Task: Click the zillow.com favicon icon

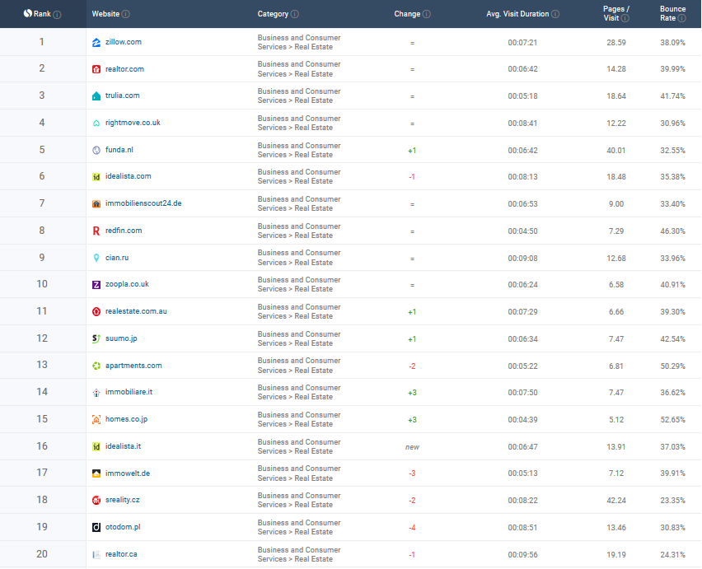Action: coord(96,43)
